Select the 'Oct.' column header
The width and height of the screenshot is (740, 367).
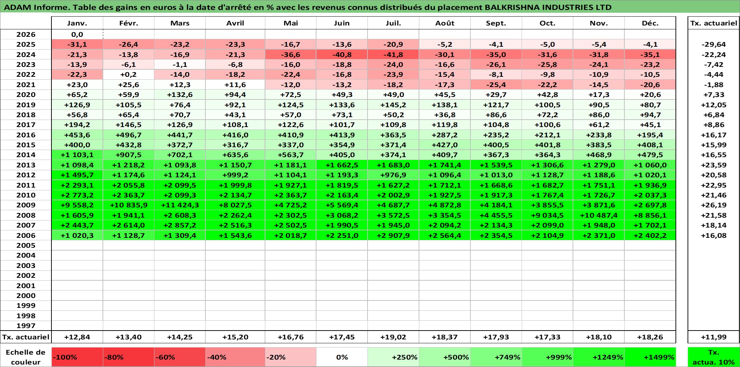pyautogui.click(x=547, y=23)
